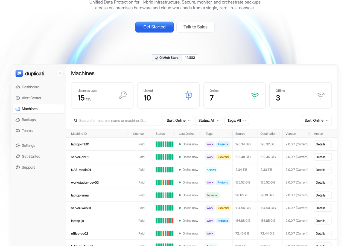Image resolution: width=350 pixels, height=246 pixels.
Task: Open Details for server-db01
Action: click(323, 157)
